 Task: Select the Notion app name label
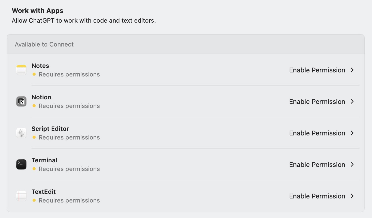(x=41, y=97)
